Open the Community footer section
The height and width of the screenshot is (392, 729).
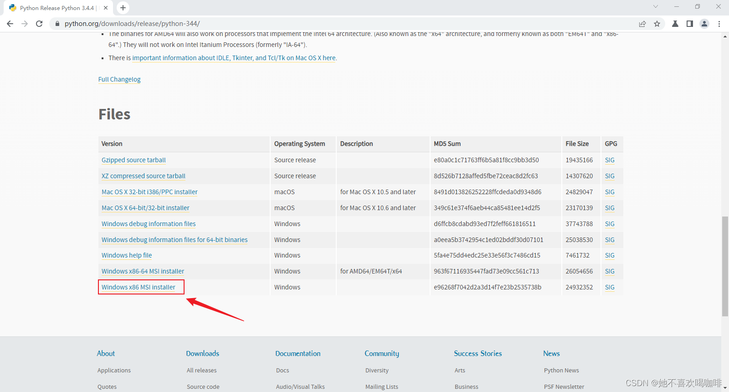click(x=382, y=353)
